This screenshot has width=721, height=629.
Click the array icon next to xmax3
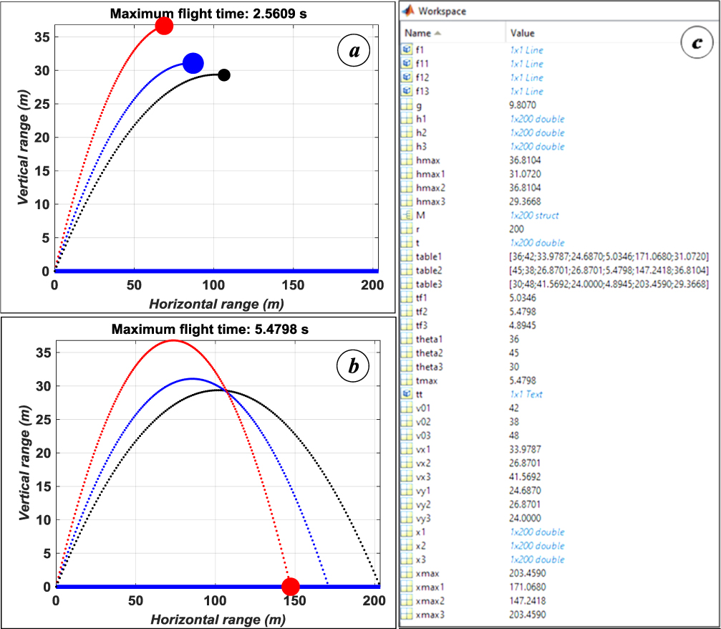coord(407,615)
